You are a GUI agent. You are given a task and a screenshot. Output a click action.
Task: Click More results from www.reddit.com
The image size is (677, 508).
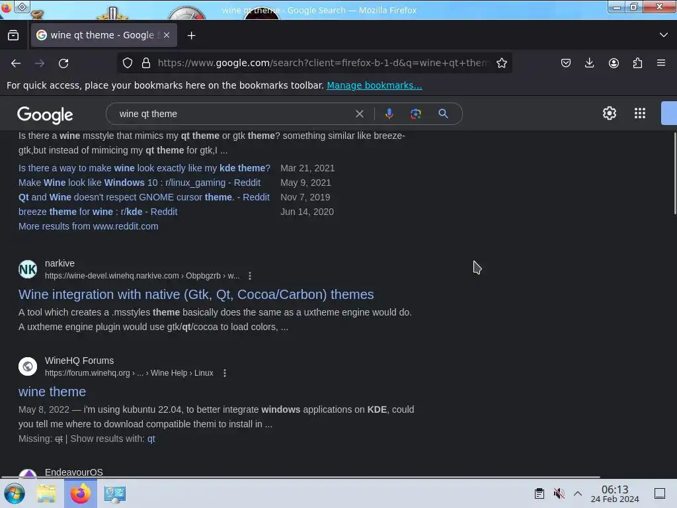[x=89, y=226]
